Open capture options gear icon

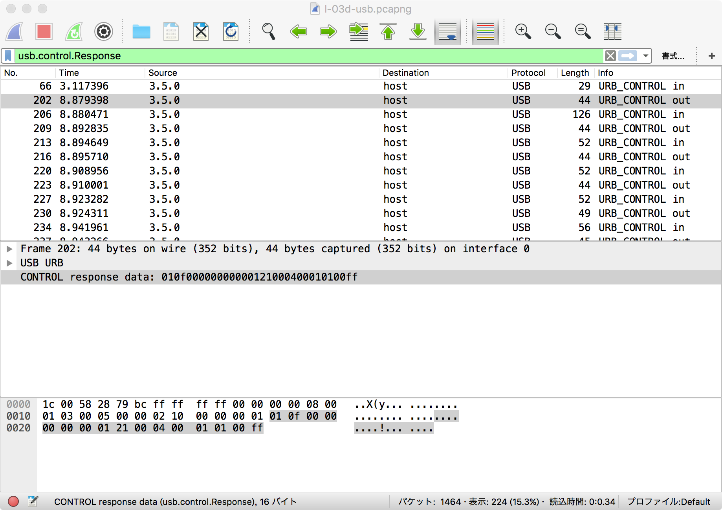click(x=104, y=31)
